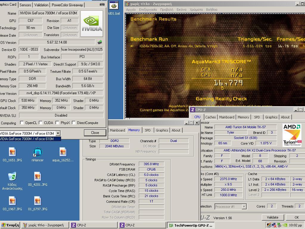Switch to first CPU-Z taskbar button
This screenshot has width=305, height=229.
pyautogui.click(x=94, y=225)
